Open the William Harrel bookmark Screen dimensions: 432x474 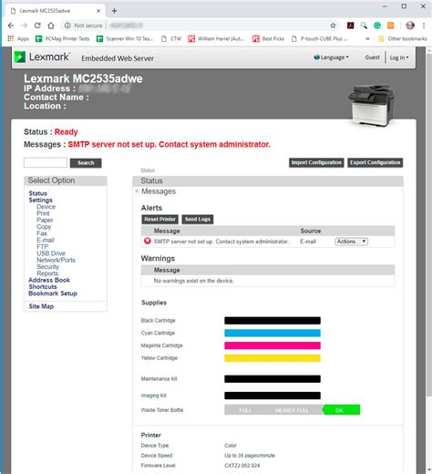[x=216, y=38]
